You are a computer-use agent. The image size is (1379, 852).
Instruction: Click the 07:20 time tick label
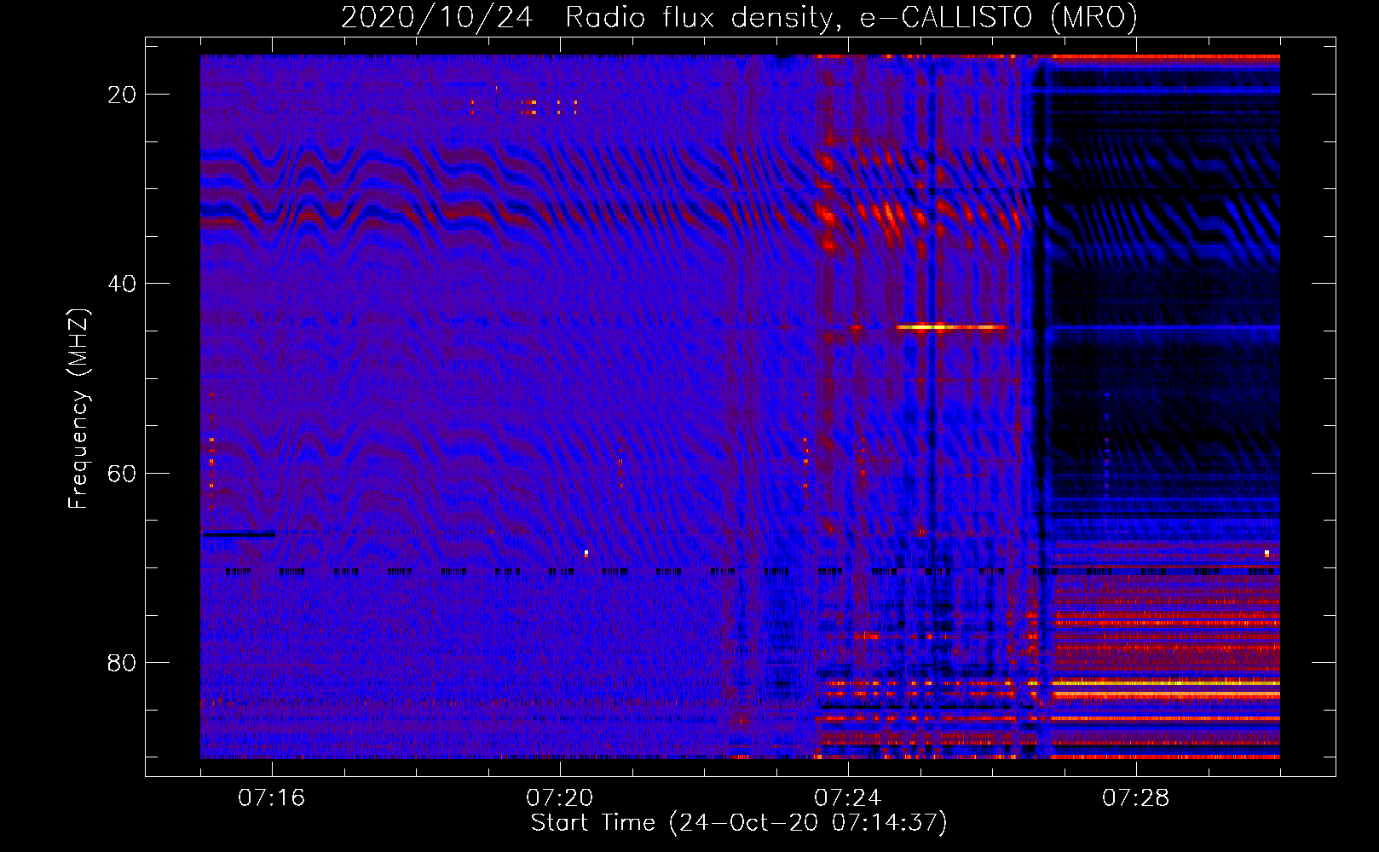[560, 798]
